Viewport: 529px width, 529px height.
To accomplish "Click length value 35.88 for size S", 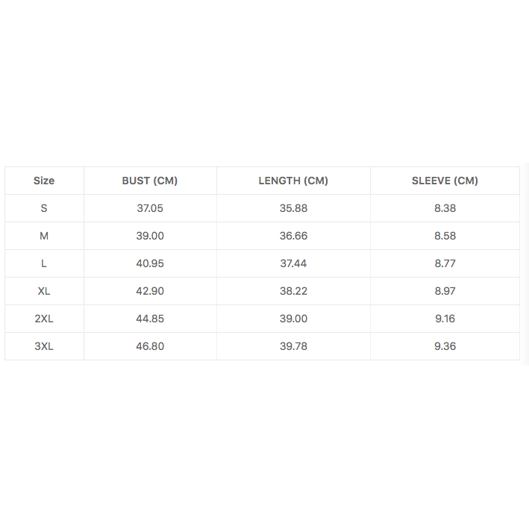I will [x=293, y=208].
